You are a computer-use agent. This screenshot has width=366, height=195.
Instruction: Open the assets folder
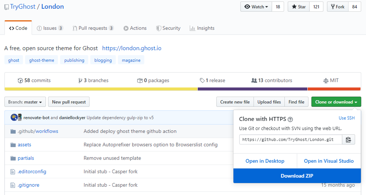(x=24, y=145)
